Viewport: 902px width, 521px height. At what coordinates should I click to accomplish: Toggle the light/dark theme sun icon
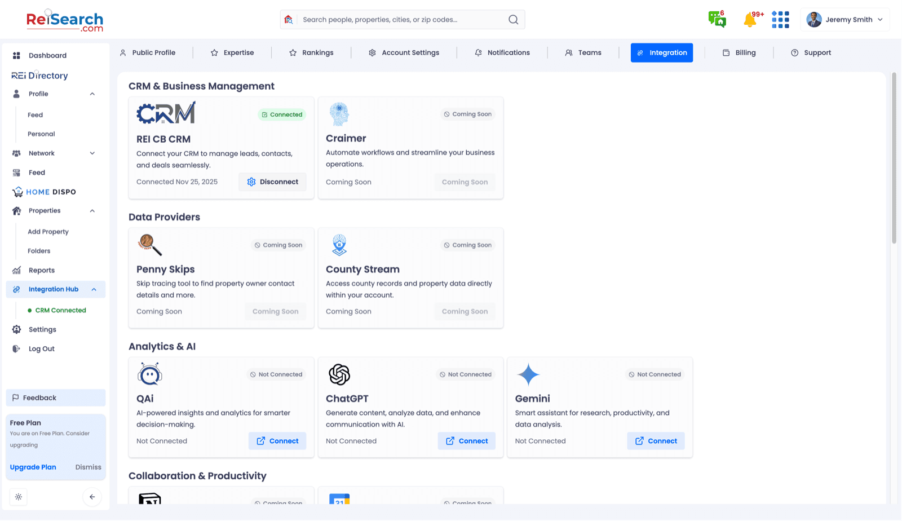pyautogui.click(x=19, y=497)
